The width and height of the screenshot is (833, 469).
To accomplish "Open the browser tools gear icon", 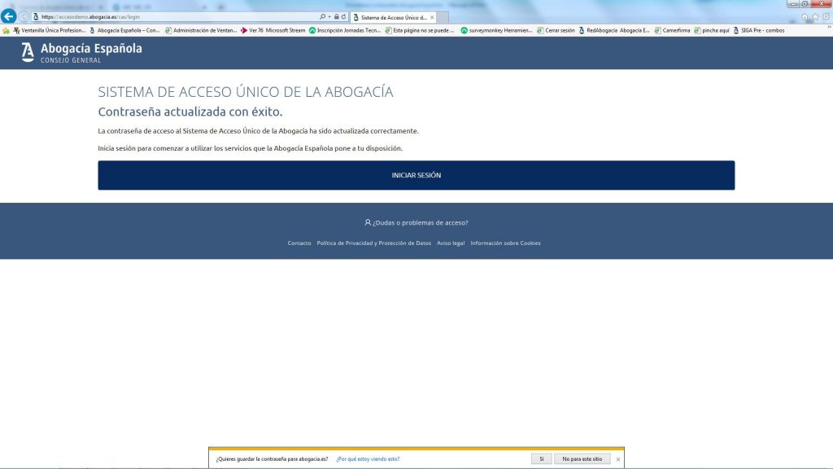I will (x=826, y=17).
